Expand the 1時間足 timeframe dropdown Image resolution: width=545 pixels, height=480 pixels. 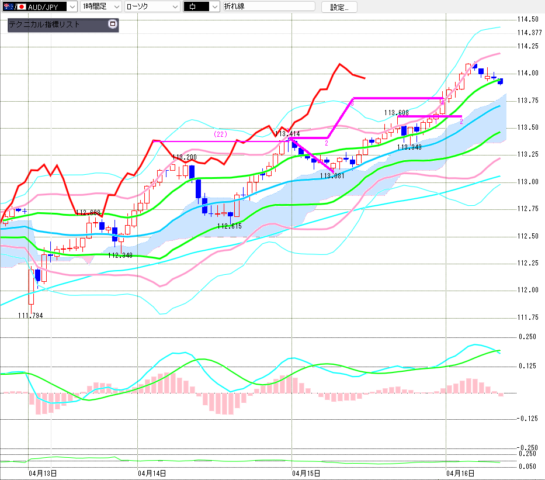point(116,6)
